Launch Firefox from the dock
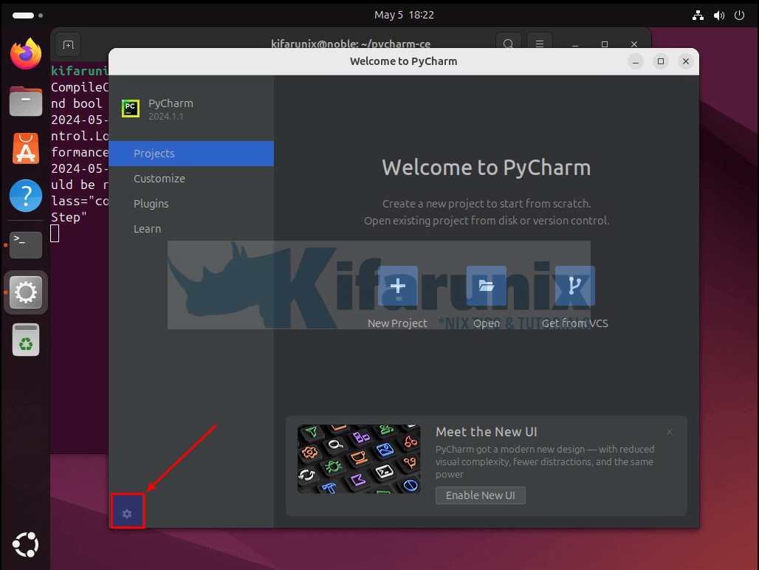The height and width of the screenshot is (570, 759). (25, 54)
